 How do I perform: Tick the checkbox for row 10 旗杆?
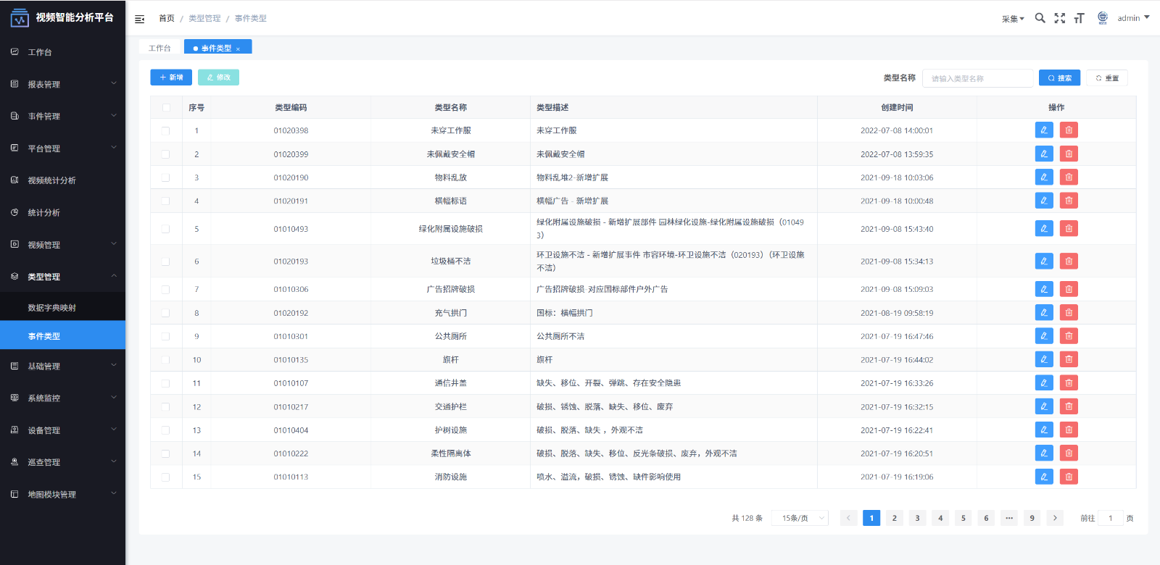(x=166, y=360)
